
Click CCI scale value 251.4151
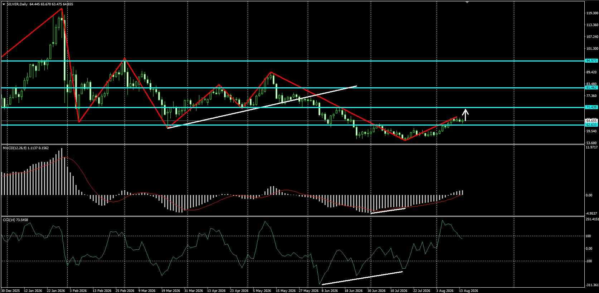point(592,219)
